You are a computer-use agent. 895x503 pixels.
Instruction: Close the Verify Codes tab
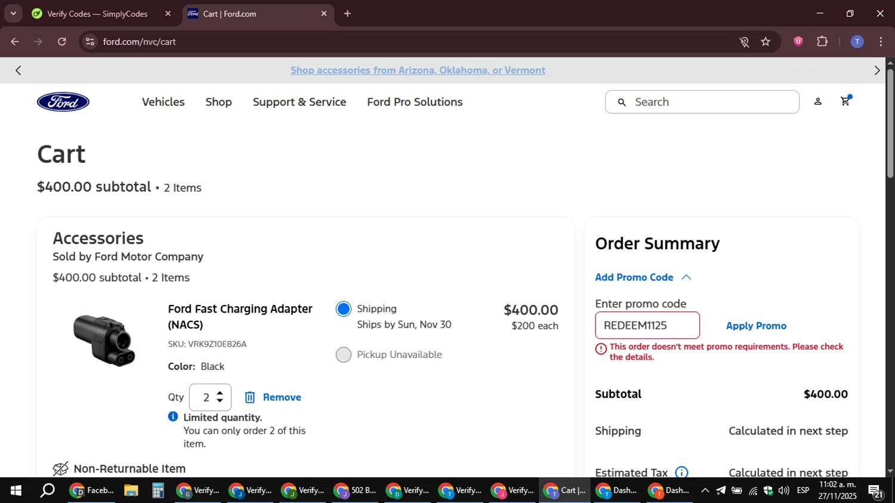(168, 14)
